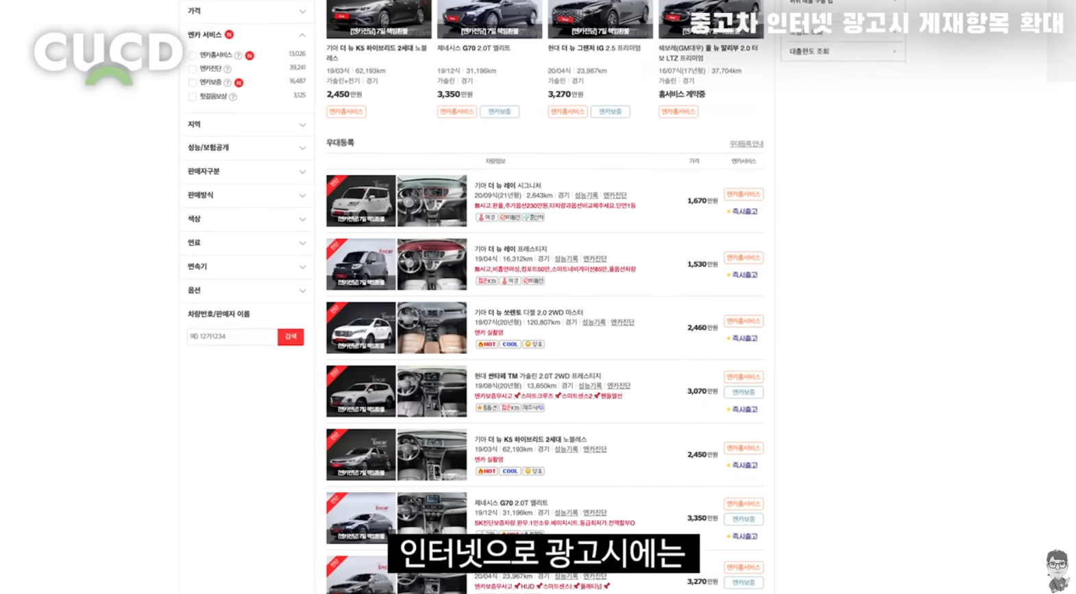Open the white 쏘렌토 exterior thumbnail
1076x594 pixels.
point(361,328)
